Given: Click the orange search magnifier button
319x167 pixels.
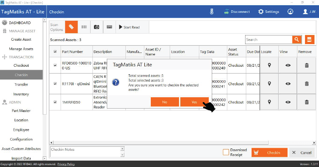Looking at the screenshot, I should coord(296,40).
